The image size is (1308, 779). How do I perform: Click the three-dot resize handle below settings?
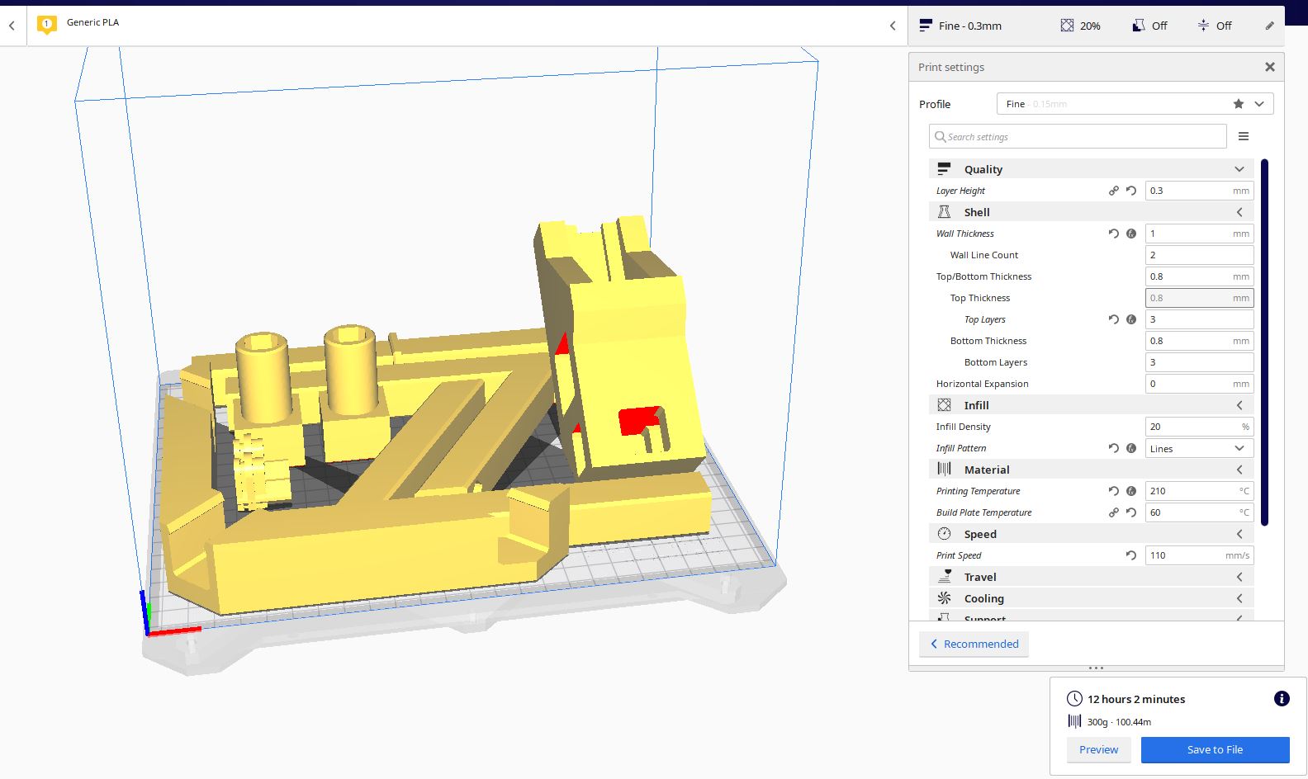pos(1096,668)
